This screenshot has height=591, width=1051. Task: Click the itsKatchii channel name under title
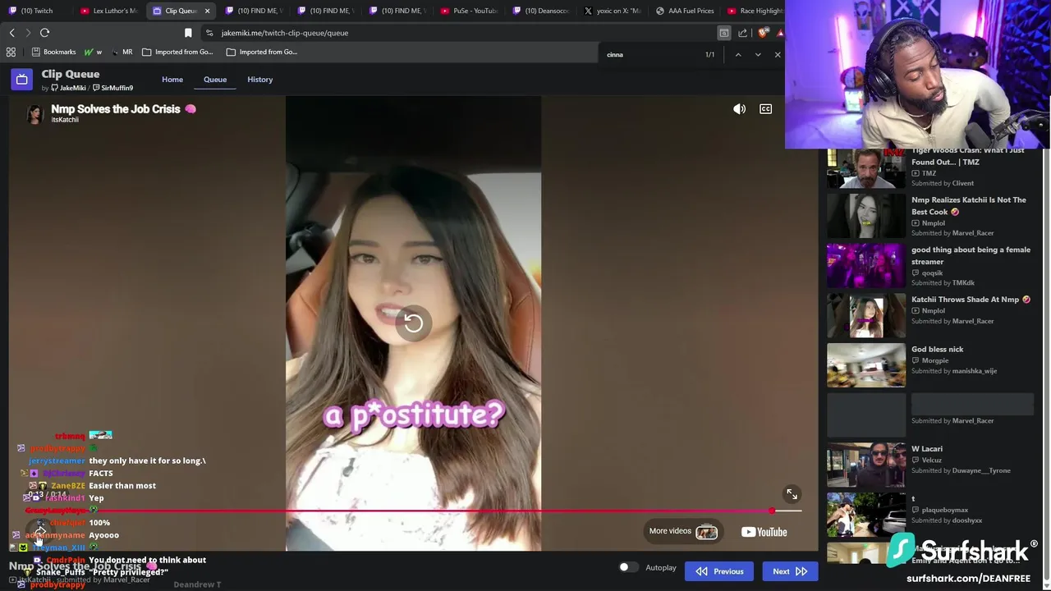coord(65,120)
